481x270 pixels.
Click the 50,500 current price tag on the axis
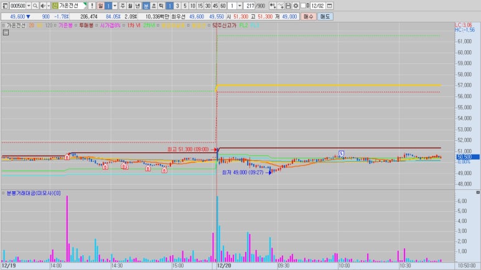click(467, 157)
